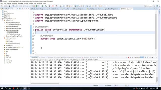Click the green Spring Boot dashboard icon
Image resolution: width=161 pixels, height=90 pixels.
click(x=36, y=6)
